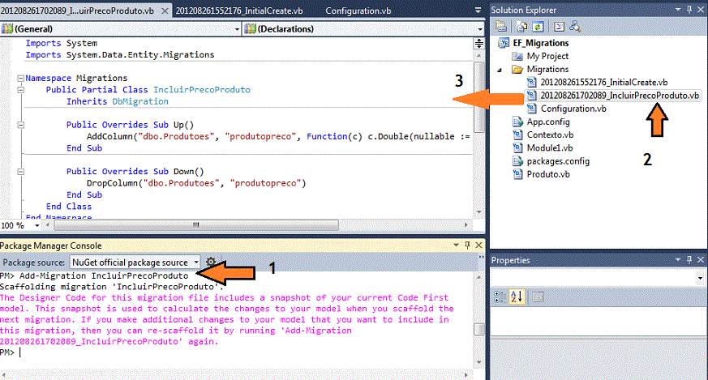
Task: Select packages.config in Solution Explorer
Action: coord(558,161)
